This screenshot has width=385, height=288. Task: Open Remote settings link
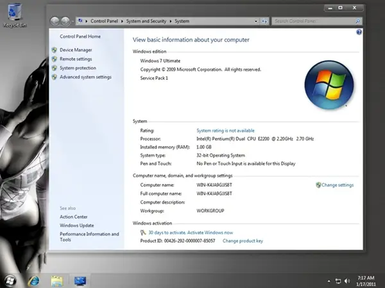point(76,59)
